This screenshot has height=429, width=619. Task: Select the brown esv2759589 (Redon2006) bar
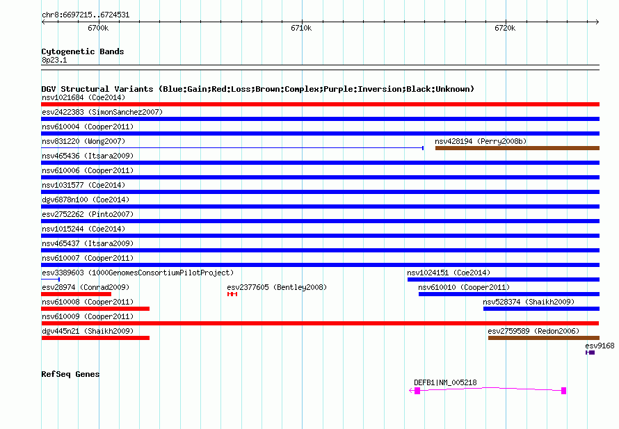pos(544,338)
